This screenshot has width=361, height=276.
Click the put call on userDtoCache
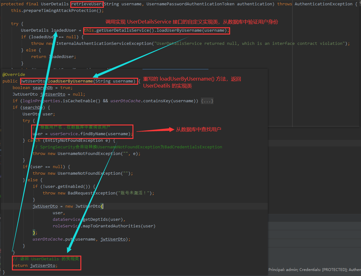[x=69, y=239]
